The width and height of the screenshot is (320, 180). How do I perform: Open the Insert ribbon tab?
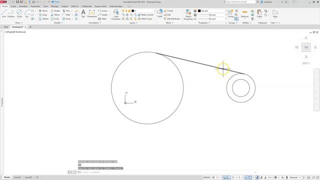pyautogui.click(x=13, y=6)
